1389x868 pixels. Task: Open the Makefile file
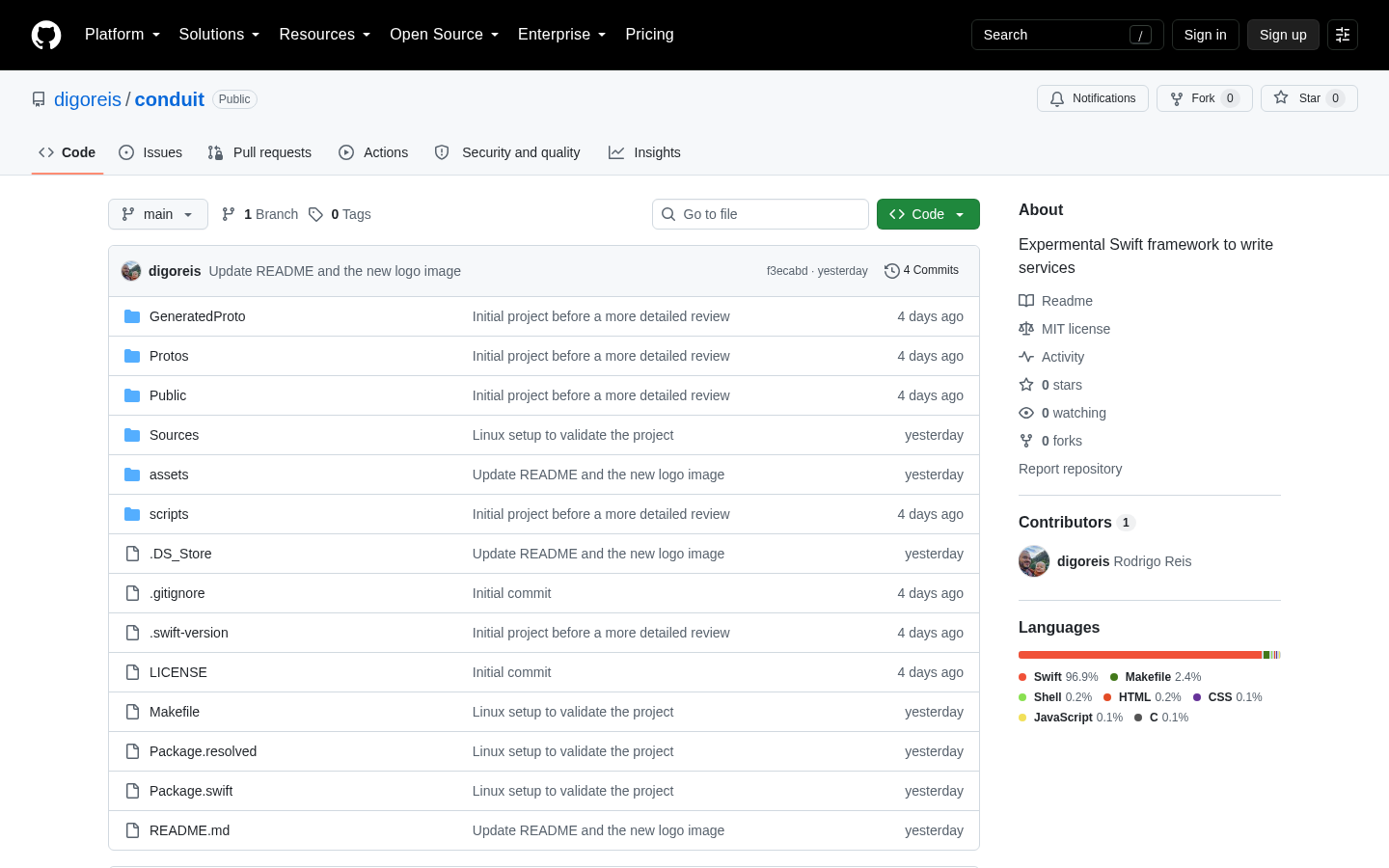tap(175, 712)
